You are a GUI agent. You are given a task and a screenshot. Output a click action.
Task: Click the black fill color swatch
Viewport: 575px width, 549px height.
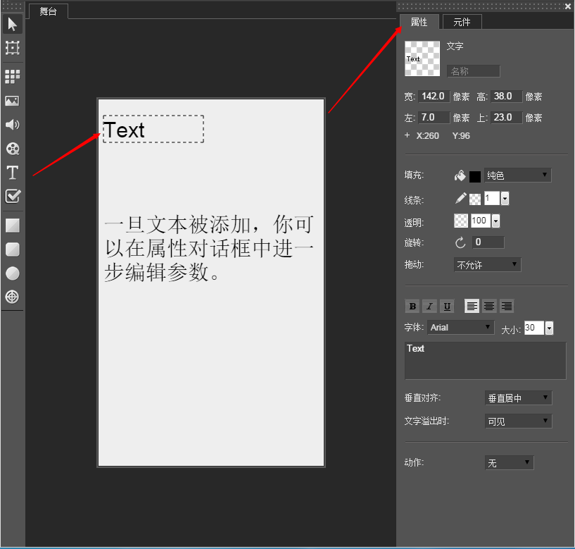click(x=476, y=175)
